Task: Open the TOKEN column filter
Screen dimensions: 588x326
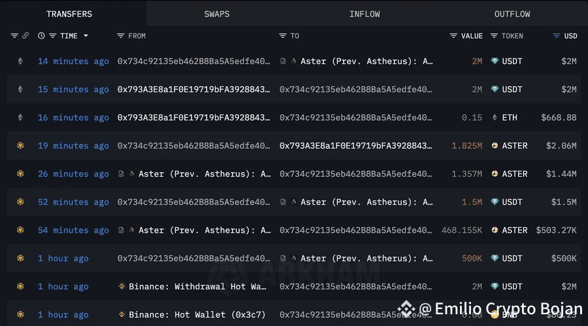Action: [494, 36]
